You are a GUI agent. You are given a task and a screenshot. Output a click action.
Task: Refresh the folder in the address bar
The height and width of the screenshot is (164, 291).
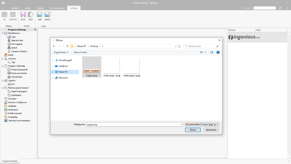tap(179, 46)
